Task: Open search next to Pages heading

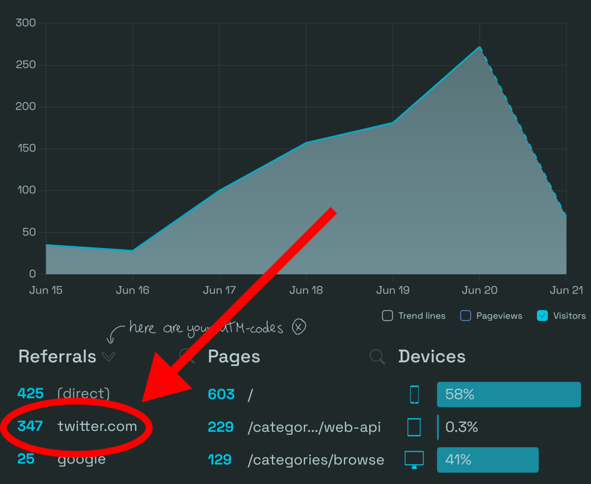Action: point(377,356)
